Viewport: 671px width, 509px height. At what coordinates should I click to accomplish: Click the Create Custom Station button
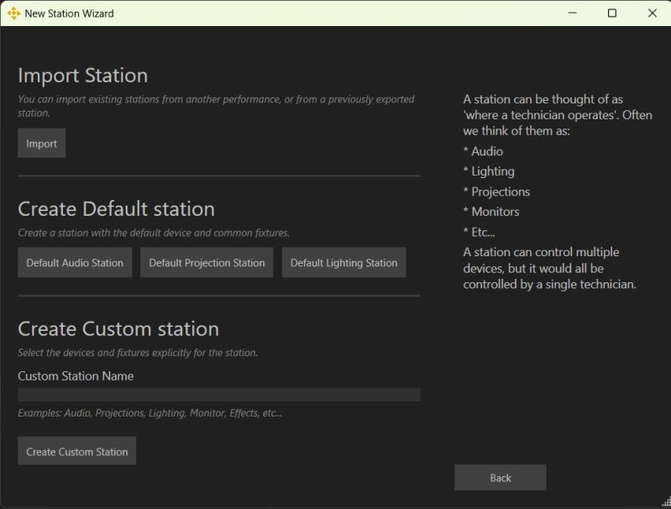pyautogui.click(x=77, y=451)
